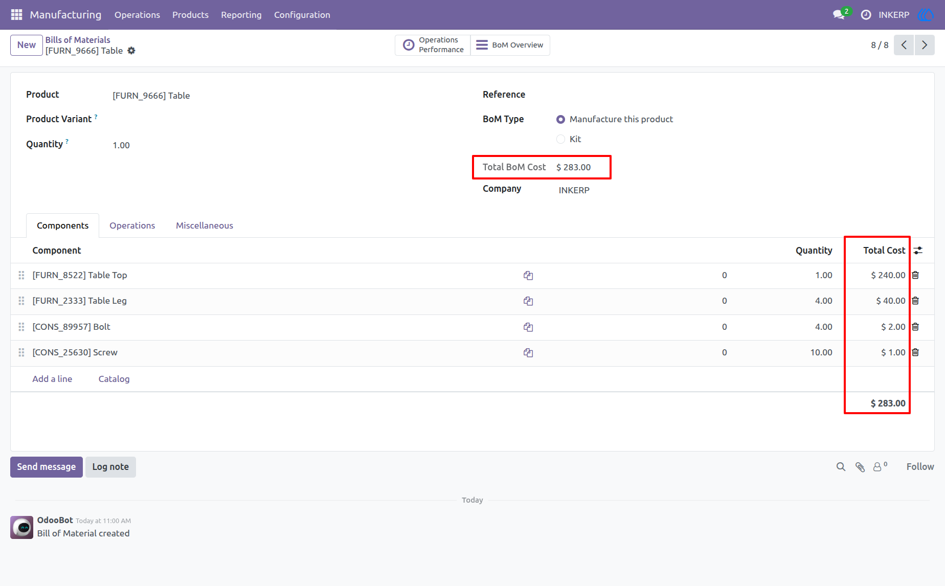
Task: Copy icon on Table Leg row
Action: 528,301
